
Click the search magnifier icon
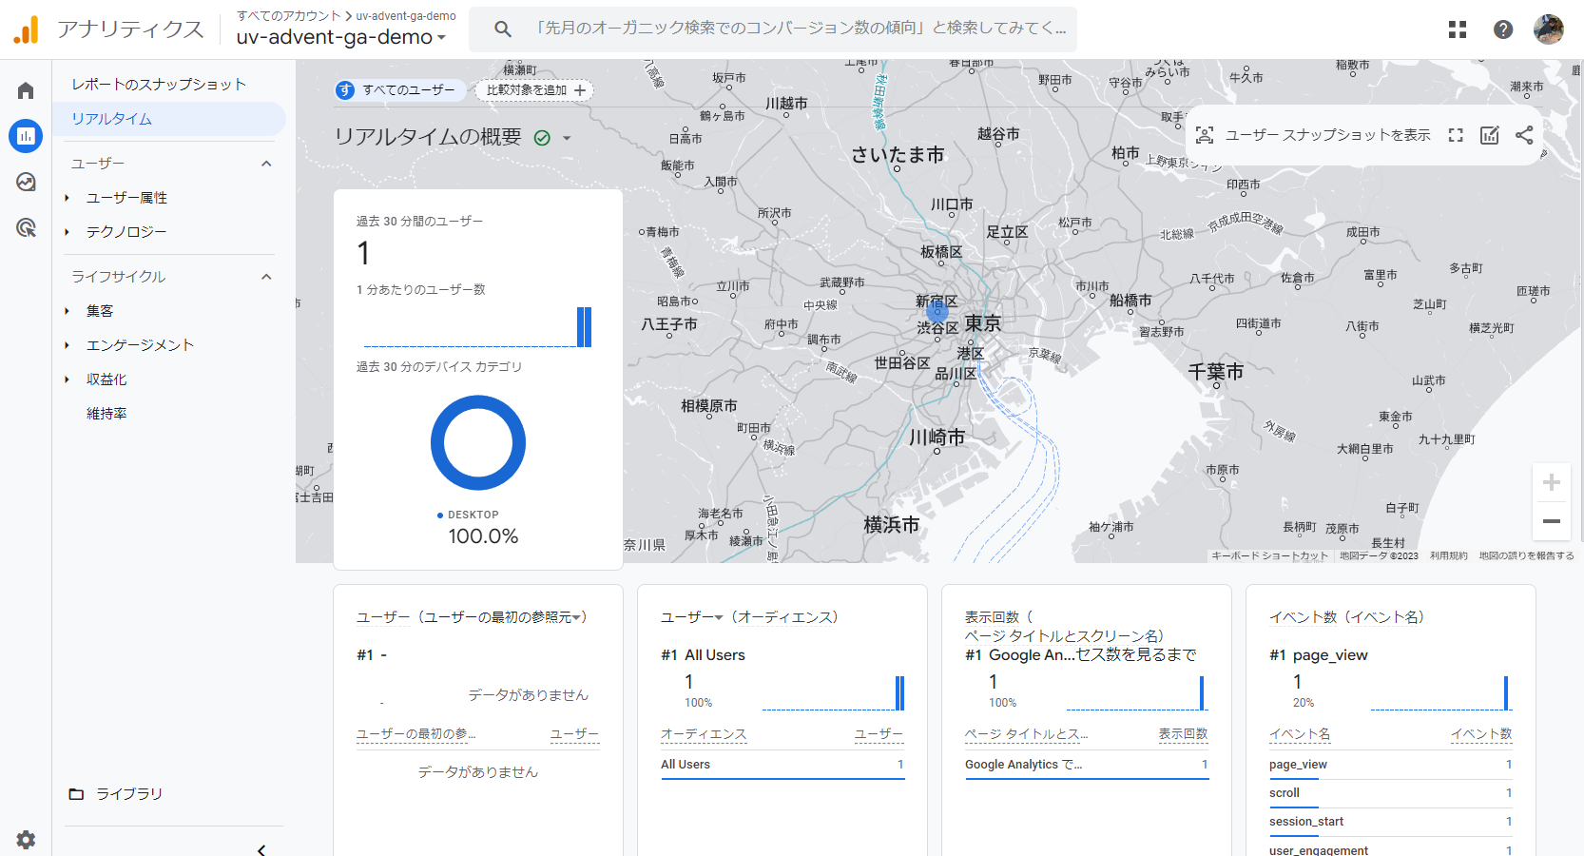503,29
